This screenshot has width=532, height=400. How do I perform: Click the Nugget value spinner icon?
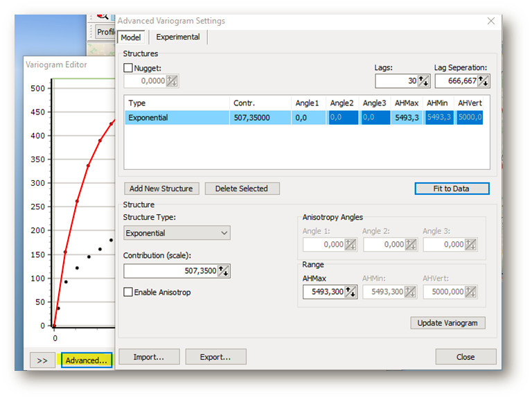pyautogui.click(x=172, y=81)
